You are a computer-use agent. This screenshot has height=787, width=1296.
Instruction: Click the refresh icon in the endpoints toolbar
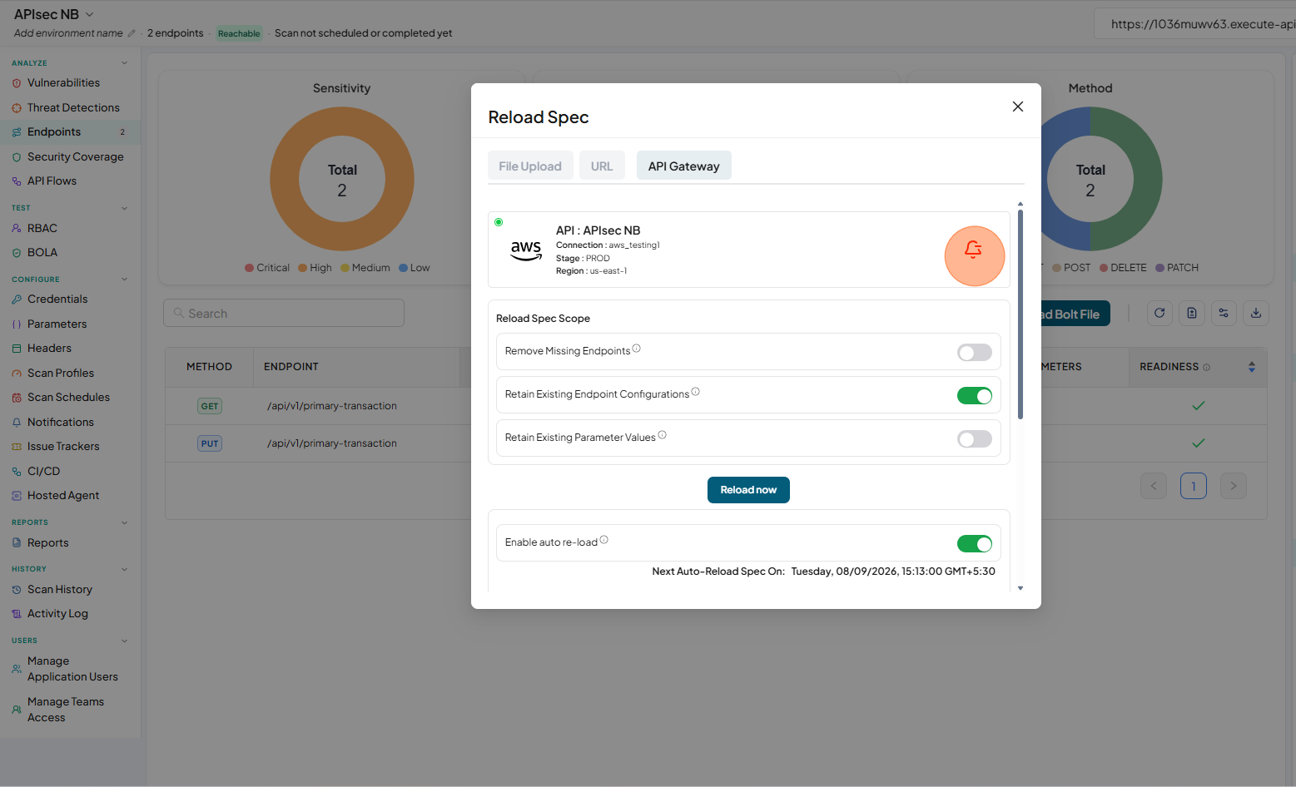[x=1159, y=313]
